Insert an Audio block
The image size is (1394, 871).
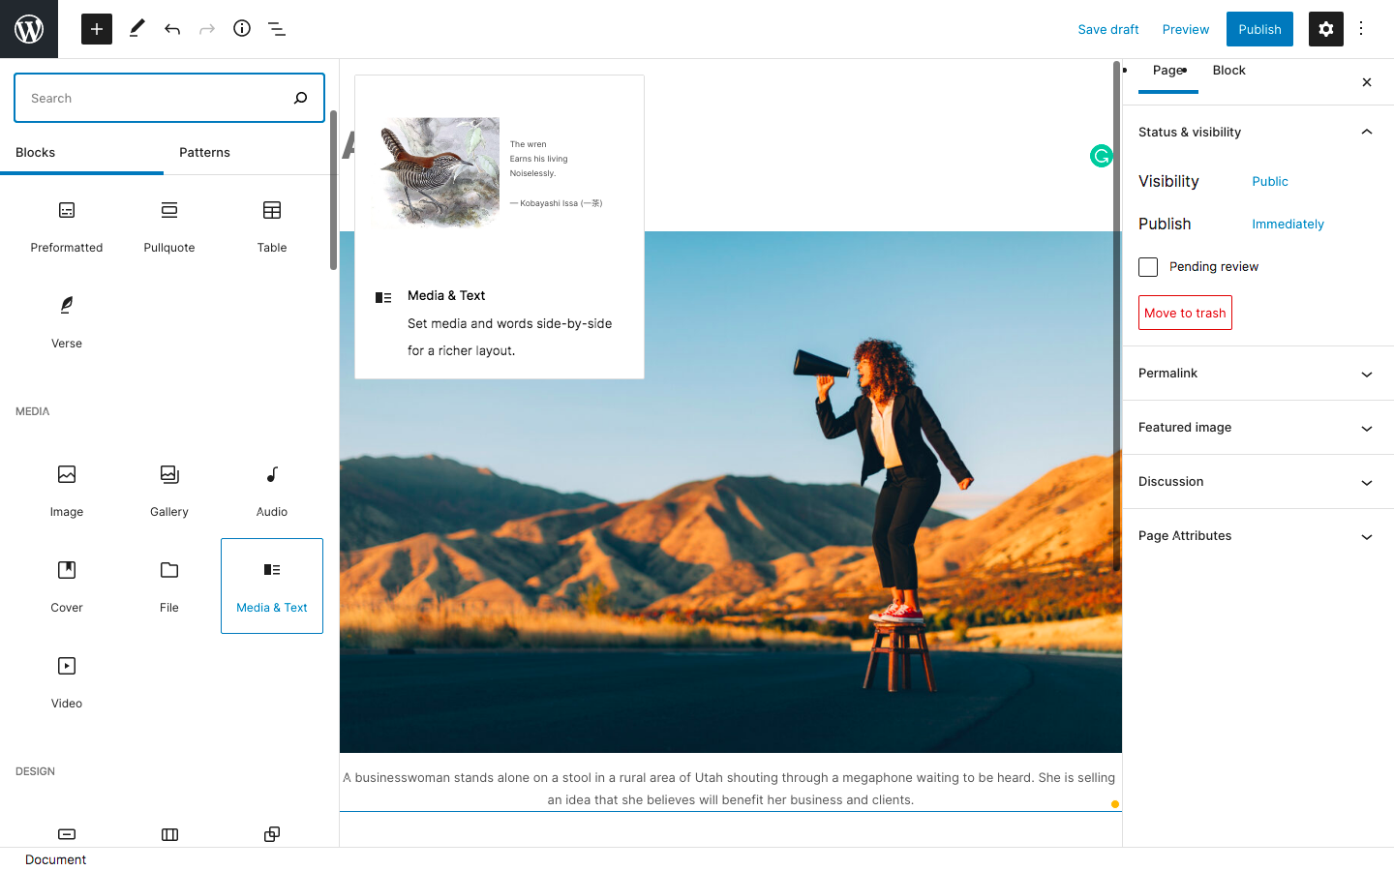(x=272, y=491)
